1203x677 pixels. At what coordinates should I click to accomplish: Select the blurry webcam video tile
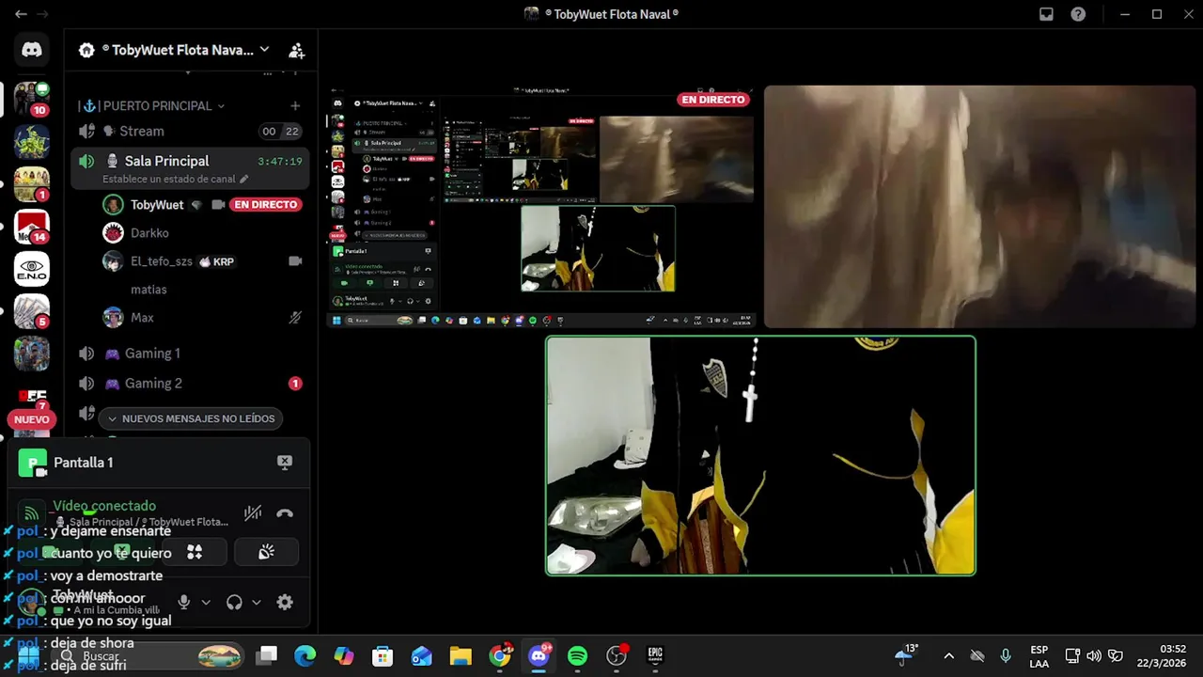(979, 207)
